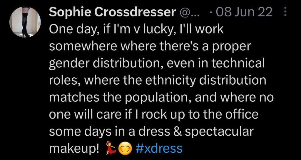
Task: Open the 08 Jun 22 timestamp link
Action: click(244, 12)
